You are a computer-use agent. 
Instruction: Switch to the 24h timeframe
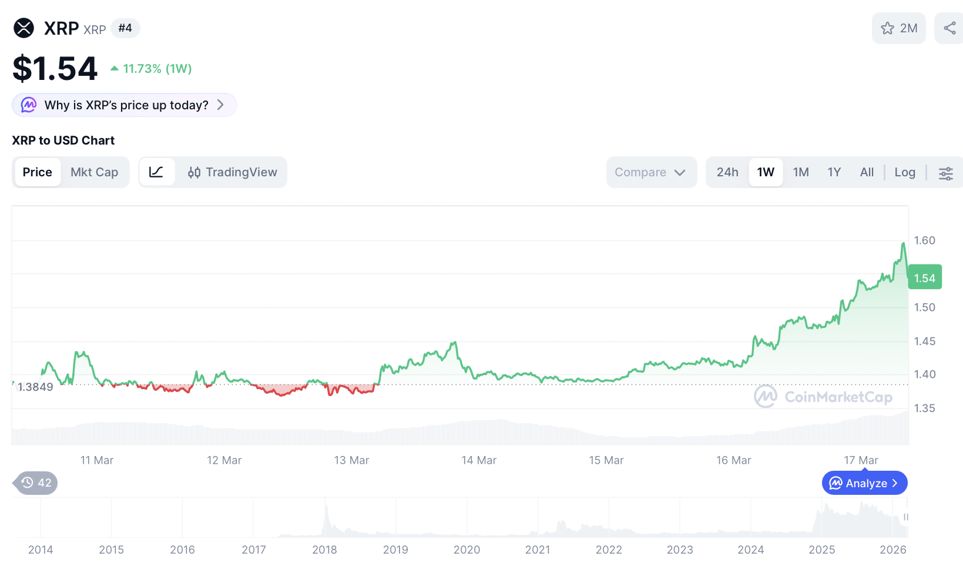(727, 172)
